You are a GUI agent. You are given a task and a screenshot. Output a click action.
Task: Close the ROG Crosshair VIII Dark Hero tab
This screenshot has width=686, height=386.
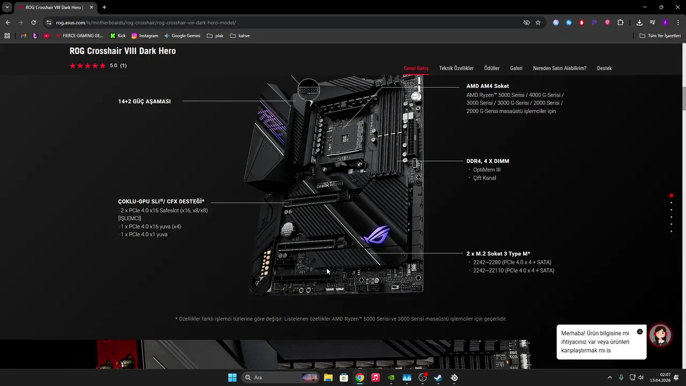[92, 8]
